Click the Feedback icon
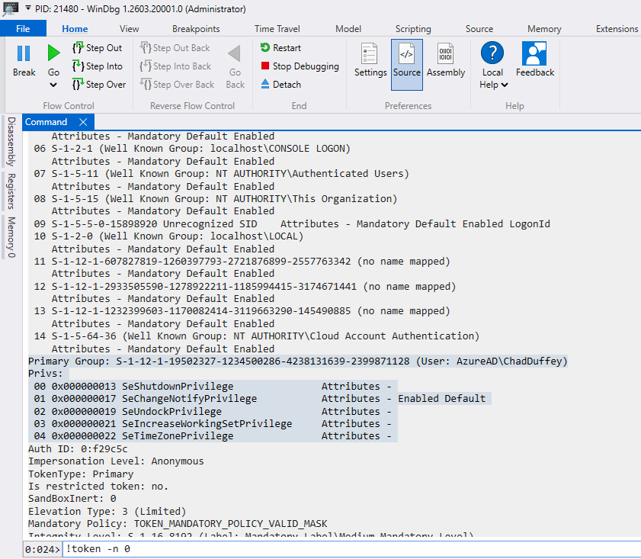Screen dimensions: 641x559 click(x=534, y=53)
